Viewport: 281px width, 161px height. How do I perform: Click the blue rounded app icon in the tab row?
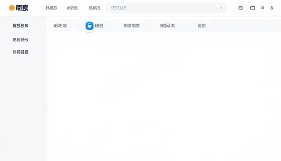[x=90, y=26]
